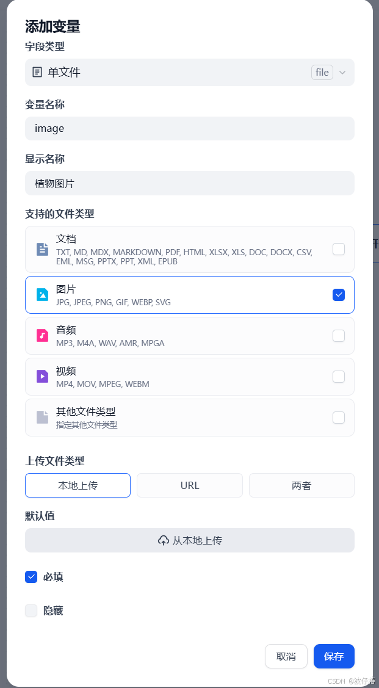
Task: Select the 两者 upload option
Action: click(301, 485)
